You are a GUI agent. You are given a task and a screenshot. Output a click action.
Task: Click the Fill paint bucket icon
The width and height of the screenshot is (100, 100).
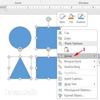(71, 16)
